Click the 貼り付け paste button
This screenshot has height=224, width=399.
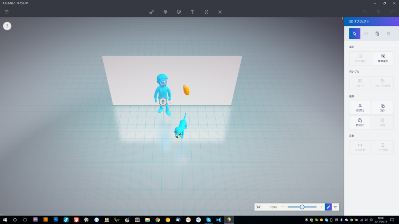pos(360,122)
